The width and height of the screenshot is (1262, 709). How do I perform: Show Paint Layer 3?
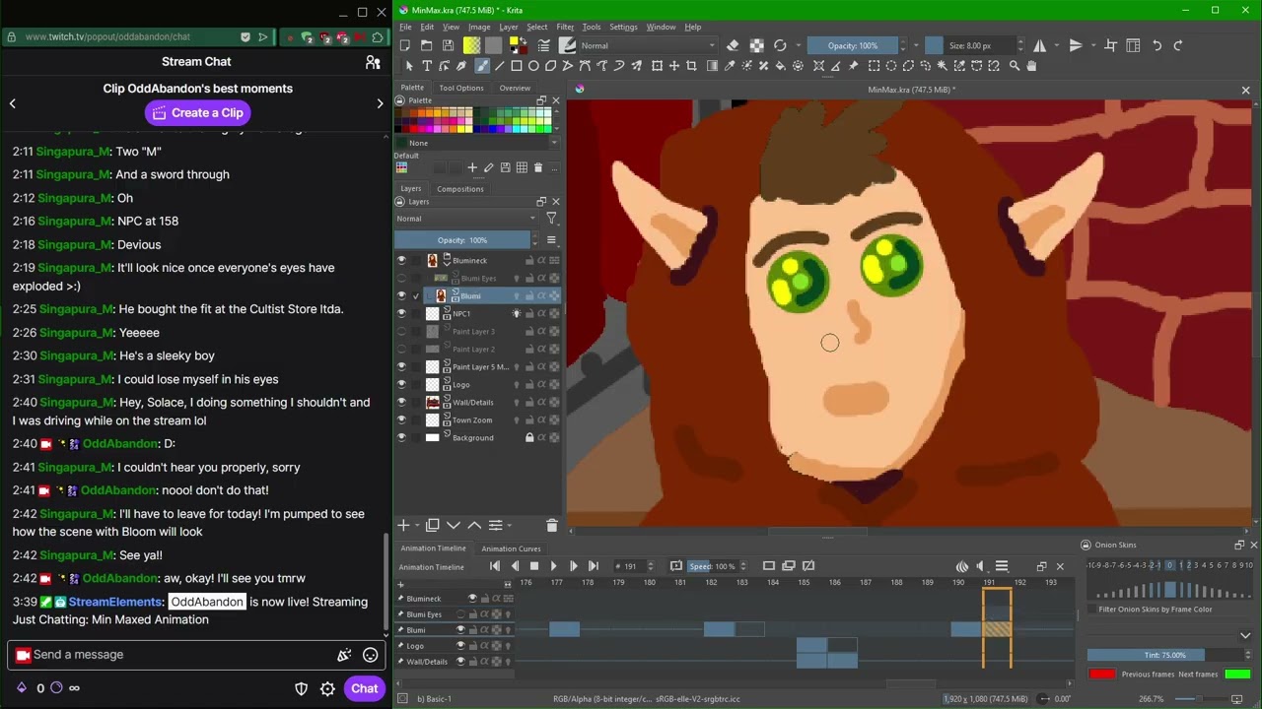401,332
